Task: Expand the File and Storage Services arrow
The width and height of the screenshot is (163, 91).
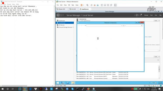Action: (x=73, y=27)
